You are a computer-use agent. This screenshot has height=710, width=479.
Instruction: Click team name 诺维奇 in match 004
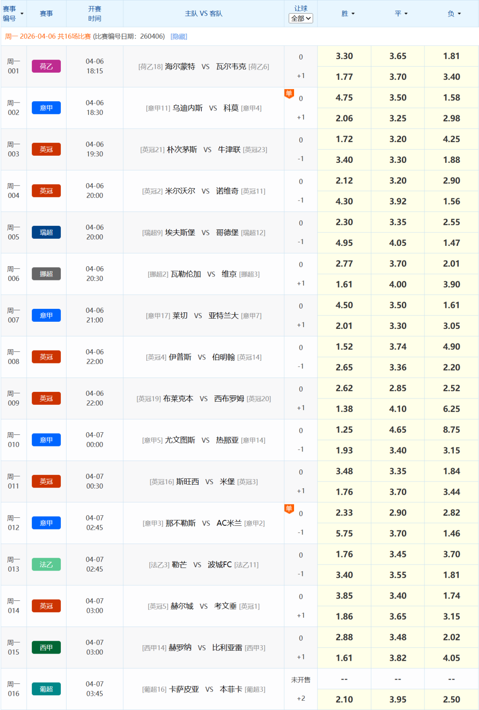coord(227,191)
